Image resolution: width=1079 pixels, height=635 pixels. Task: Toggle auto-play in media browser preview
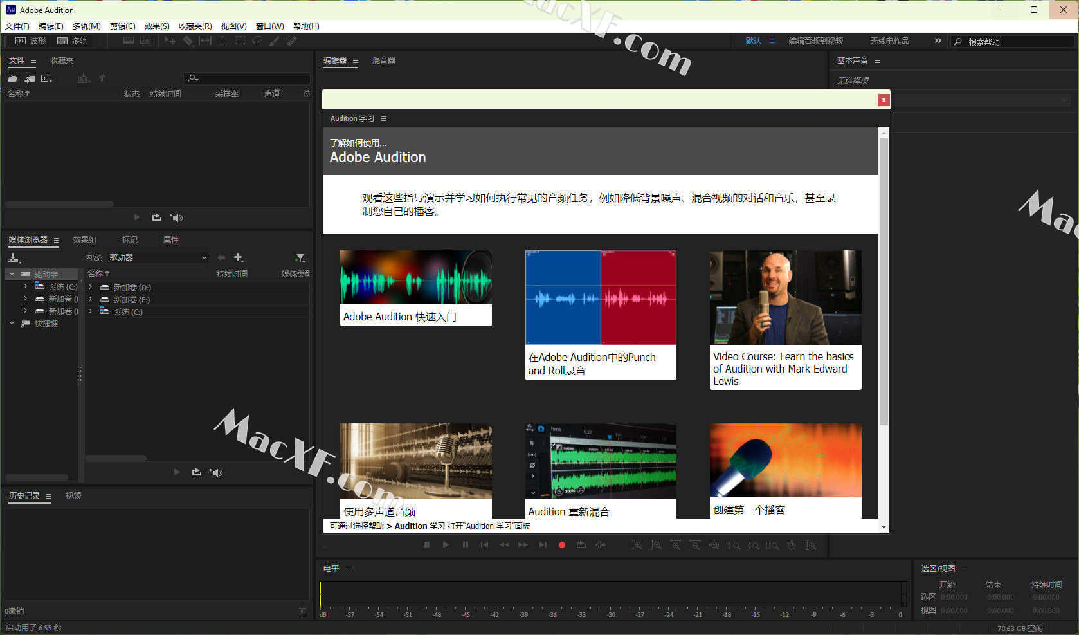click(x=216, y=472)
